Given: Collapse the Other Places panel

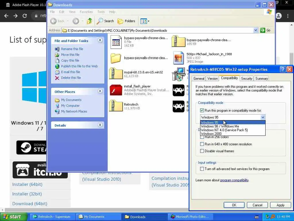Looking at the screenshot, I should tap(100, 91).
